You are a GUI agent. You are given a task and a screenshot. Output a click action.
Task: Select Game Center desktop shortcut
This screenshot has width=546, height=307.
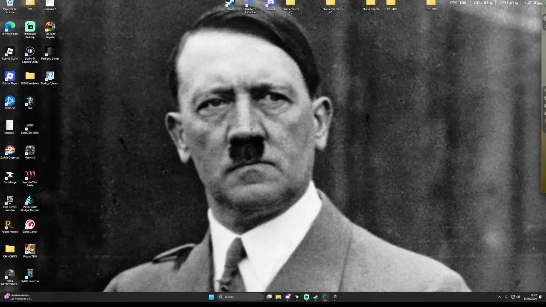tap(30, 226)
